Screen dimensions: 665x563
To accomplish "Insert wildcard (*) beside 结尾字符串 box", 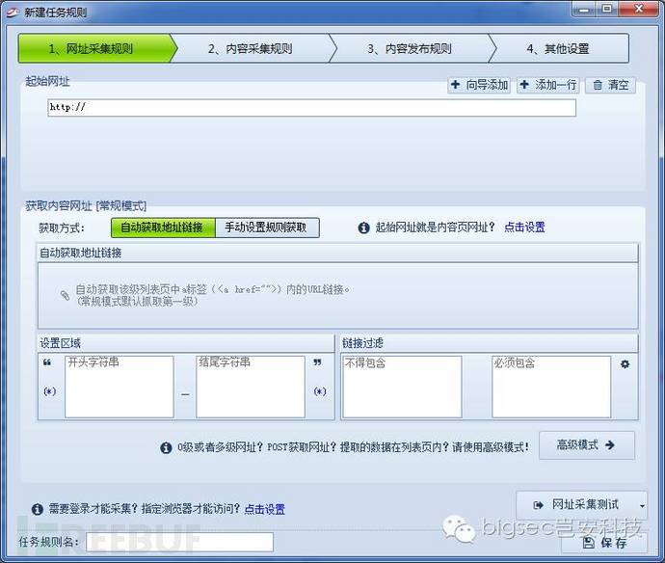I will tap(320, 391).
